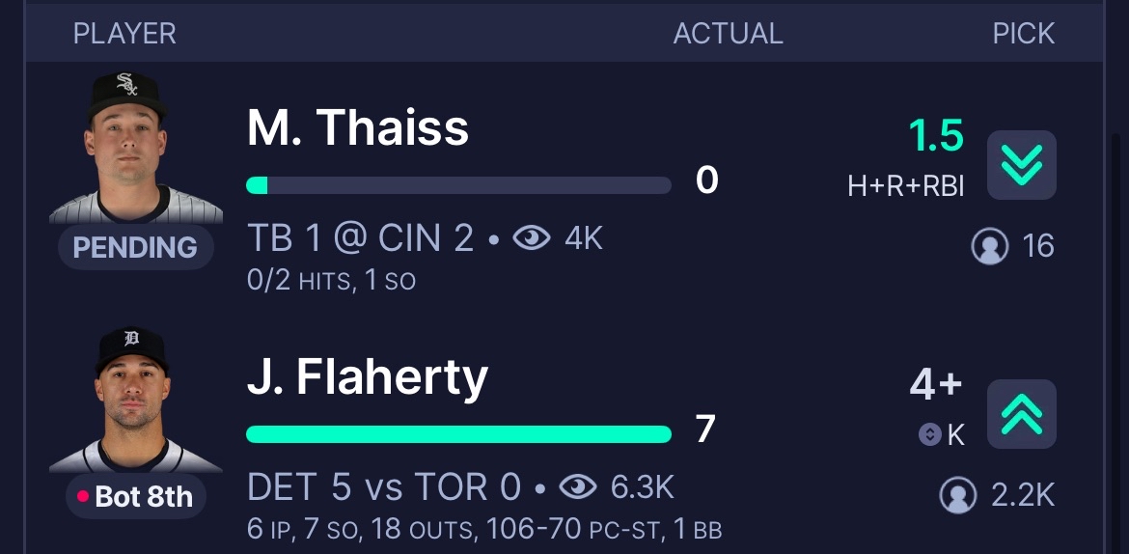The image size is (1129, 554).
Task: Click M. Thaiss progress bar
Action: tap(458, 185)
